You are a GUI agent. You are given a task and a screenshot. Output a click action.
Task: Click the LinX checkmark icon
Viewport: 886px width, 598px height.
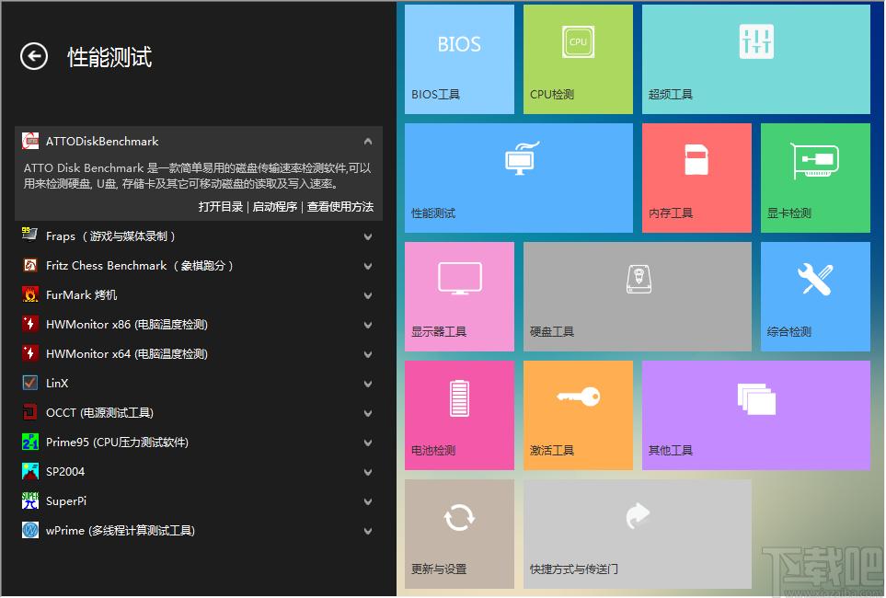coord(30,383)
